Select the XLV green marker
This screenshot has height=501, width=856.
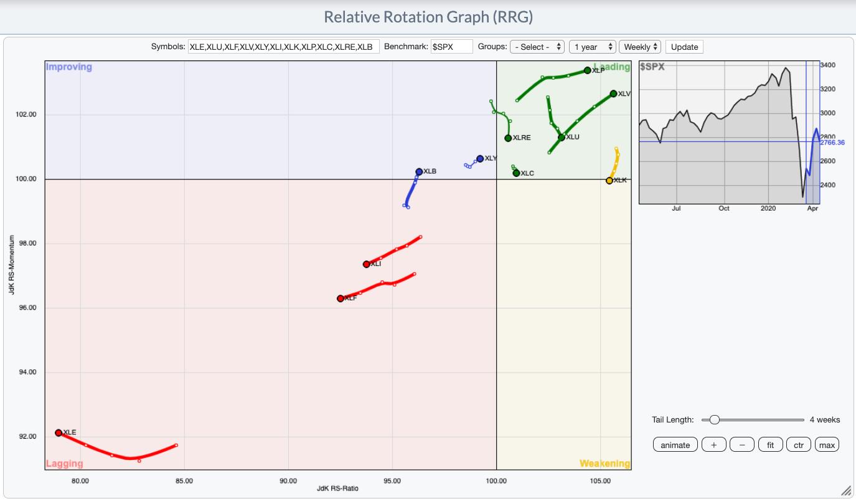click(x=613, y=93)
